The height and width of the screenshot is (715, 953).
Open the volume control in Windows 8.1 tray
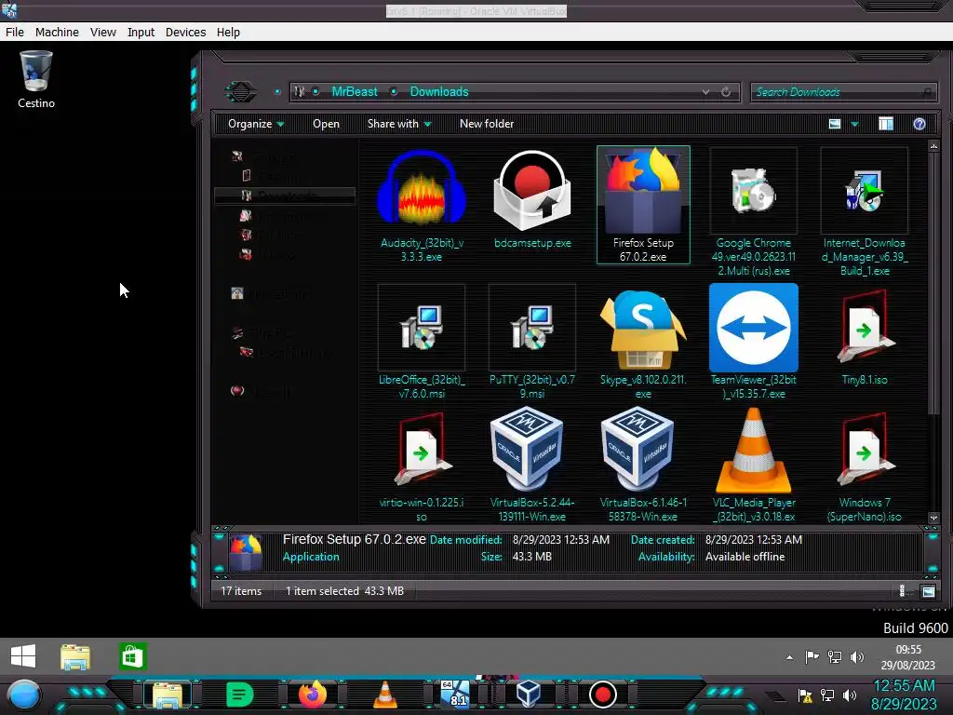point(857,657)
